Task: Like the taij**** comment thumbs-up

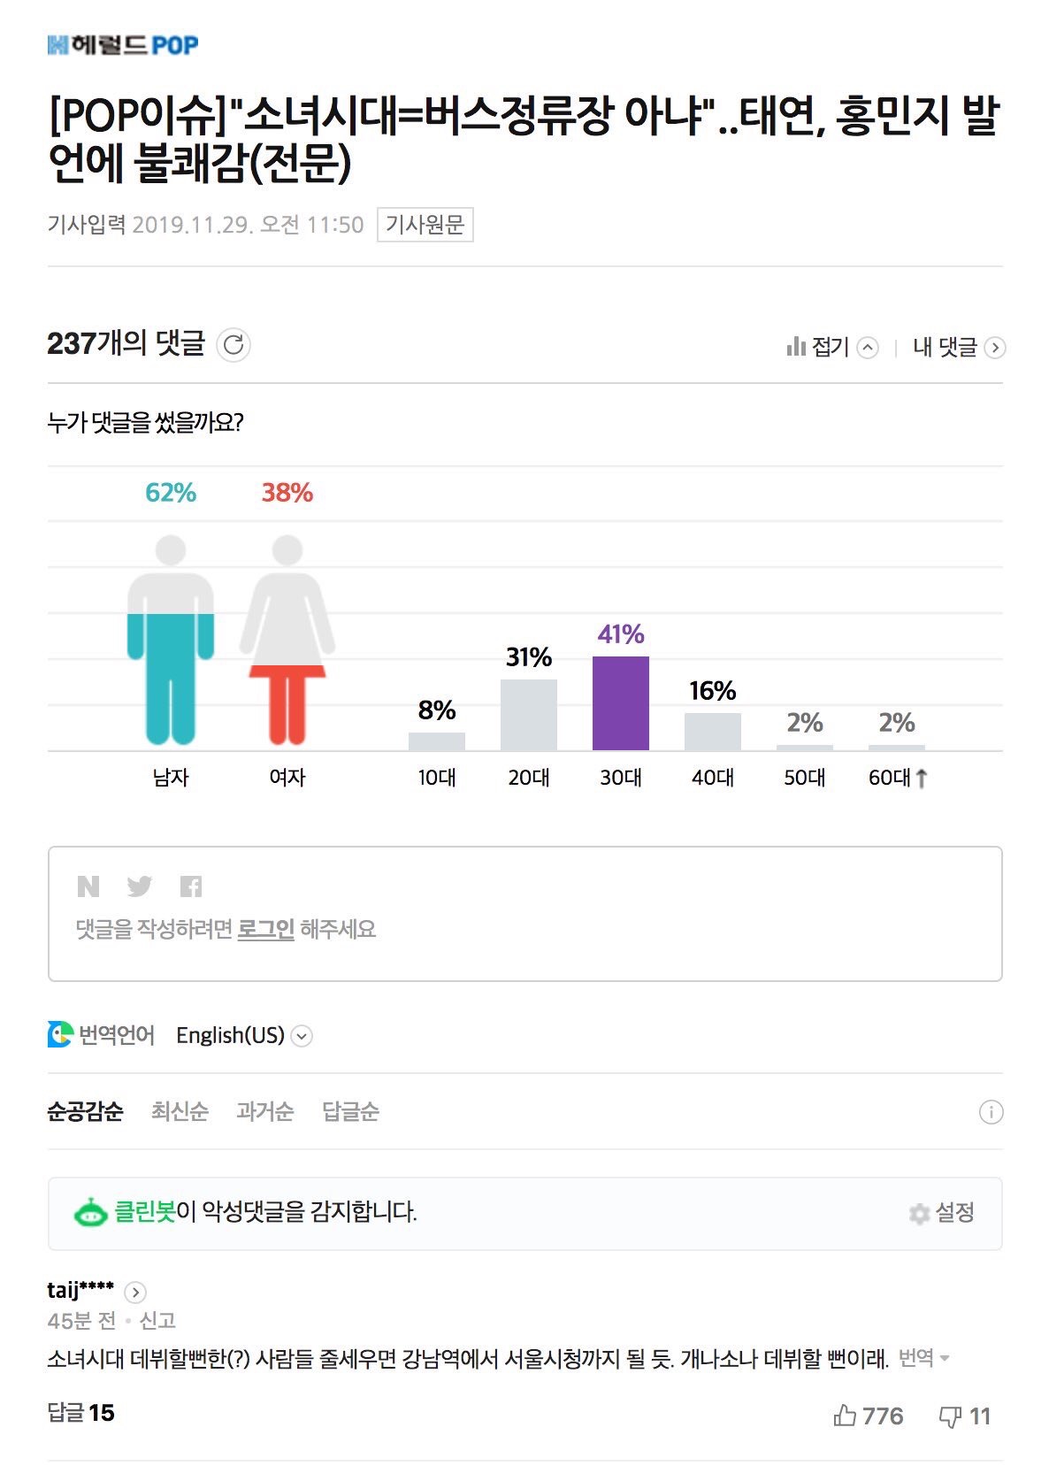Action: [868, 1416]
